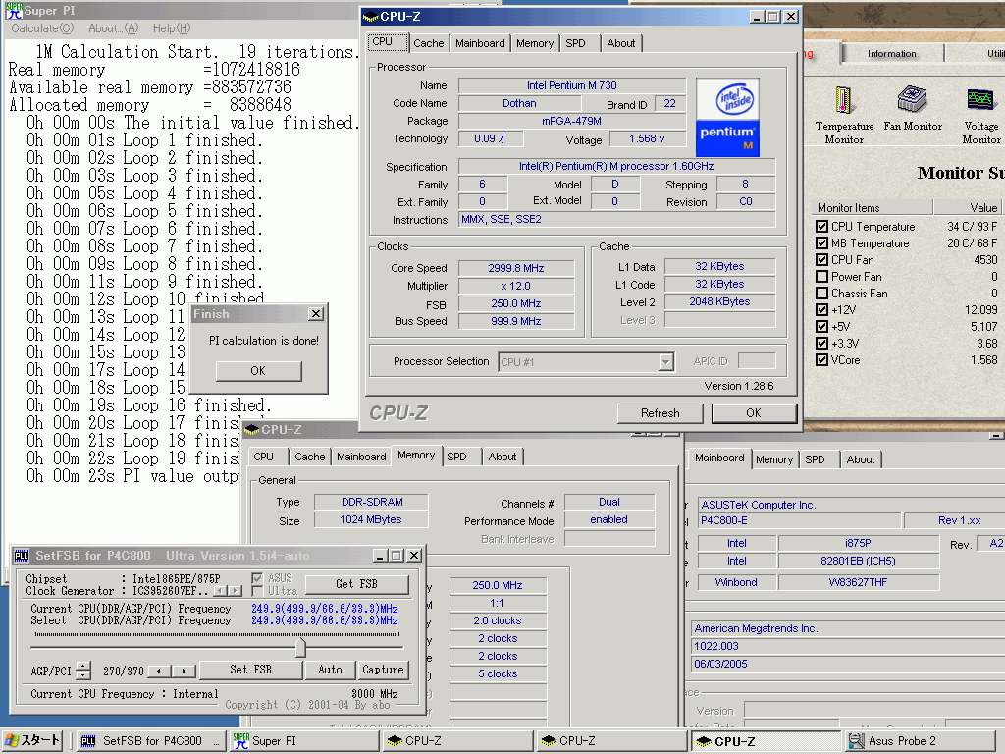This screenshot has height=754, width=1005.
Task: Click the FSB frequency slider thumb
Action: [300, 648]
